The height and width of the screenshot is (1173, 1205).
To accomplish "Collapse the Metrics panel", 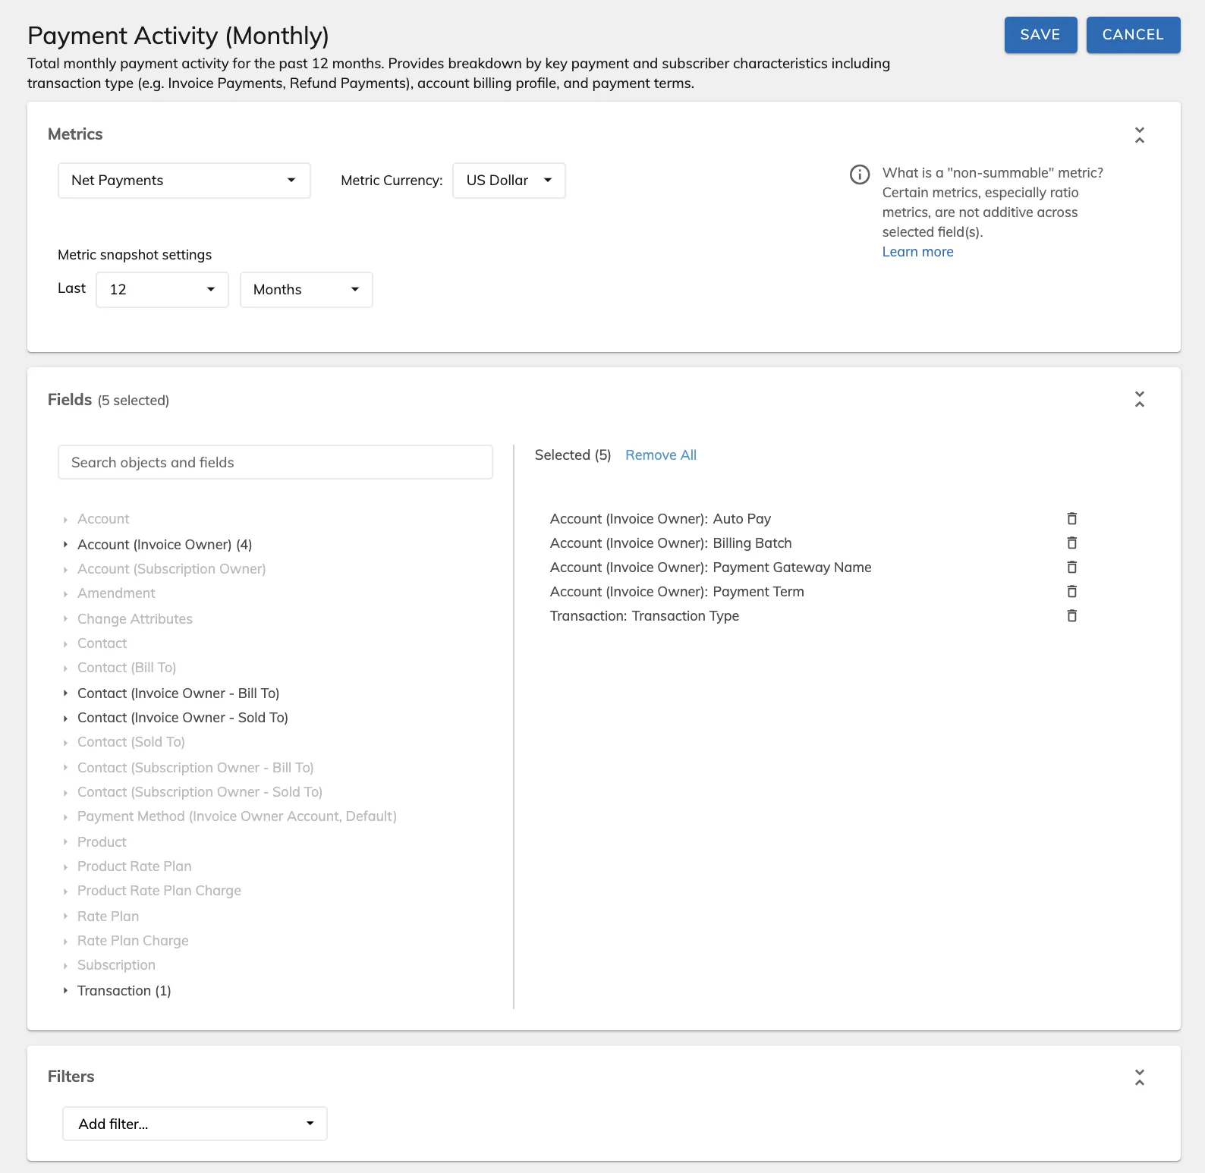I will click(x=1139, y=135).
